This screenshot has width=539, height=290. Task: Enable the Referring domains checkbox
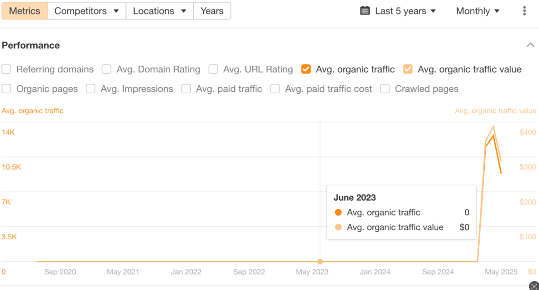pyautogui.click(x=6, y=69)
